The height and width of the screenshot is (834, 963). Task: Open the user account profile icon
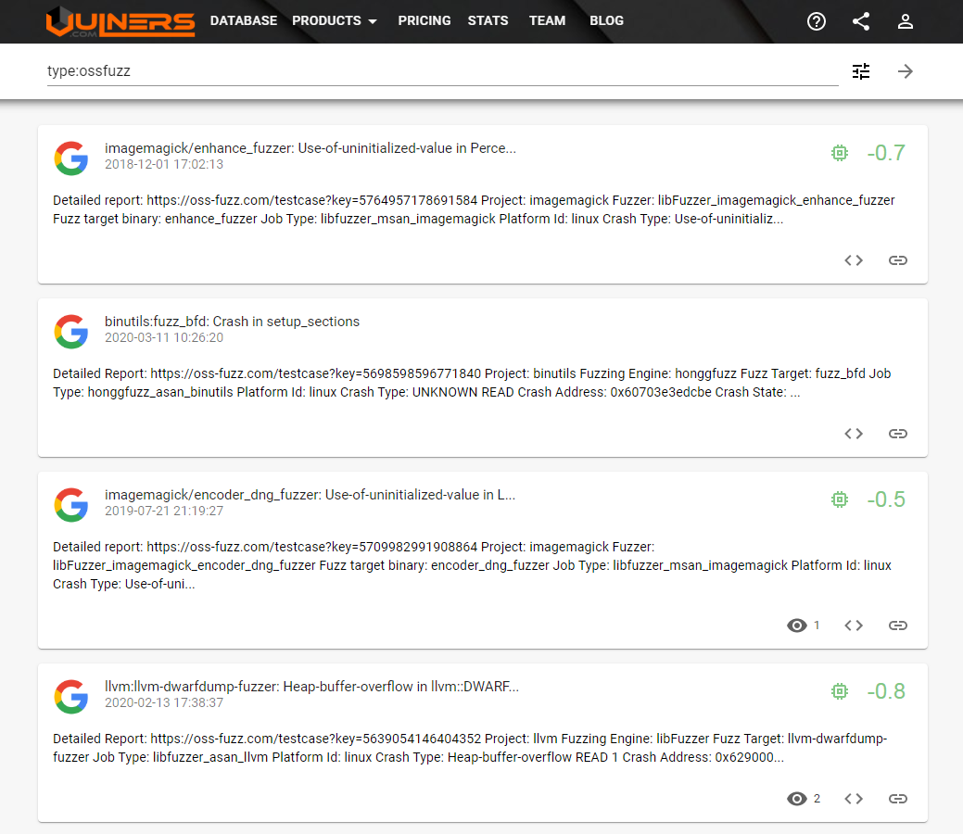pos(906,21)
